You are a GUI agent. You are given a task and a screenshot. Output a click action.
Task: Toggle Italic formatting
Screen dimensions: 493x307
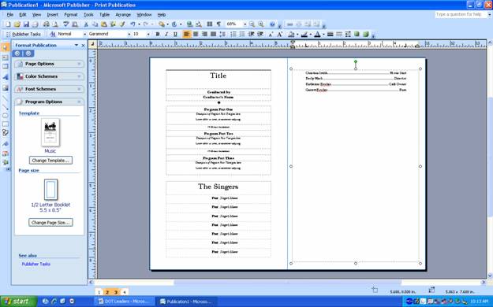point(166,34)
